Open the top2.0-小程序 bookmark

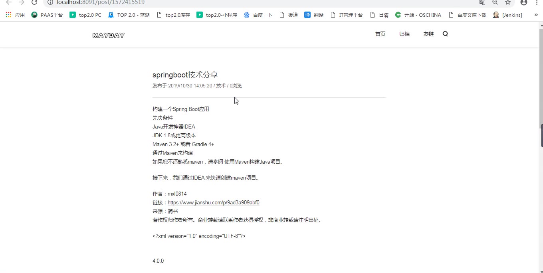(217, 15)
